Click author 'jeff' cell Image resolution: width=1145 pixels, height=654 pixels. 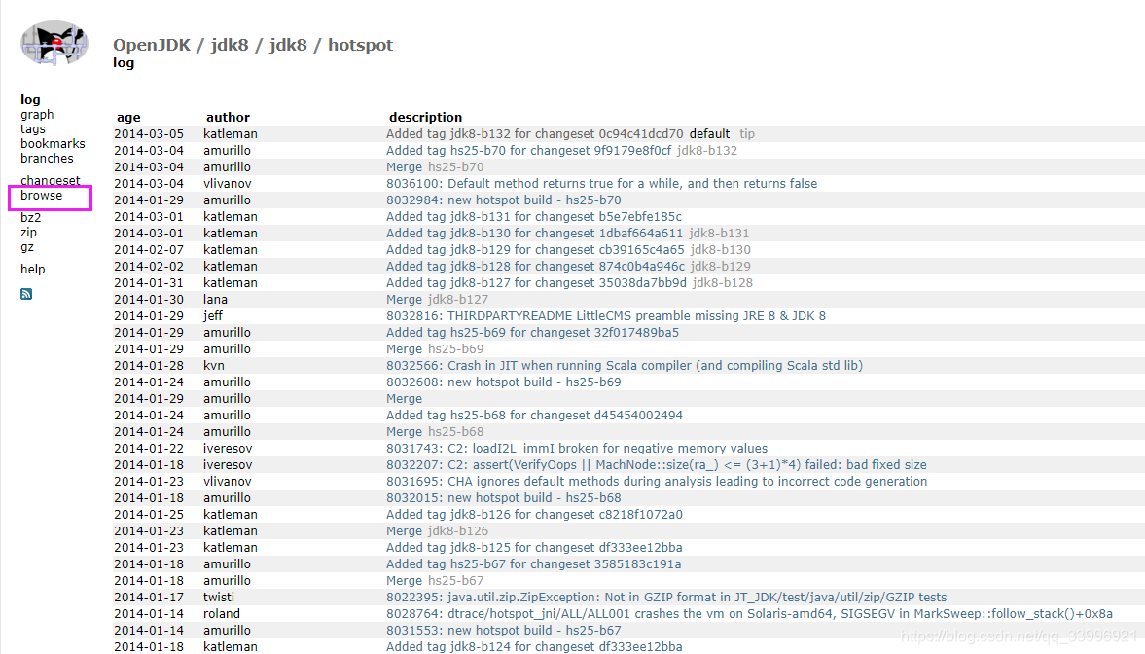pos(213,316)
